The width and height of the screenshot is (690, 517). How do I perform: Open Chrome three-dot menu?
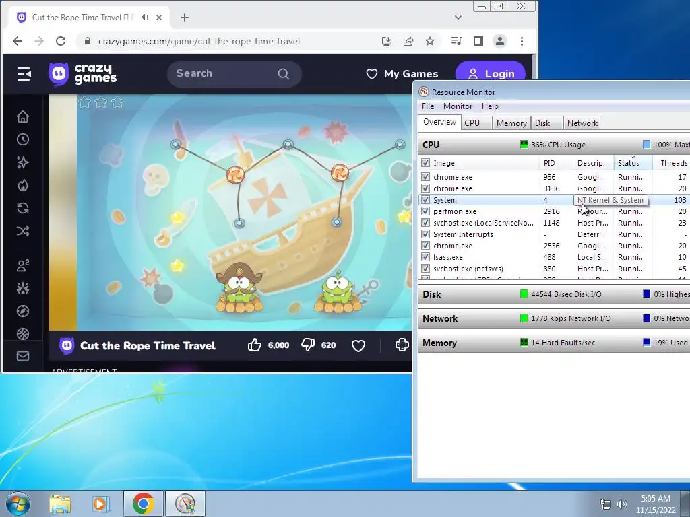(522, 41)
